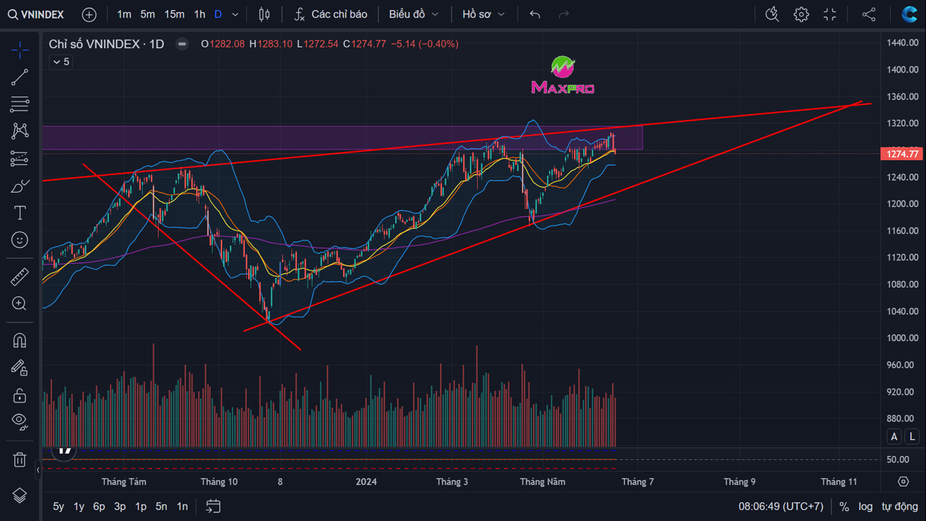Click the VNINDEX symbol search field
Screen dimensions: 926x521
click(x=36, y=14)
